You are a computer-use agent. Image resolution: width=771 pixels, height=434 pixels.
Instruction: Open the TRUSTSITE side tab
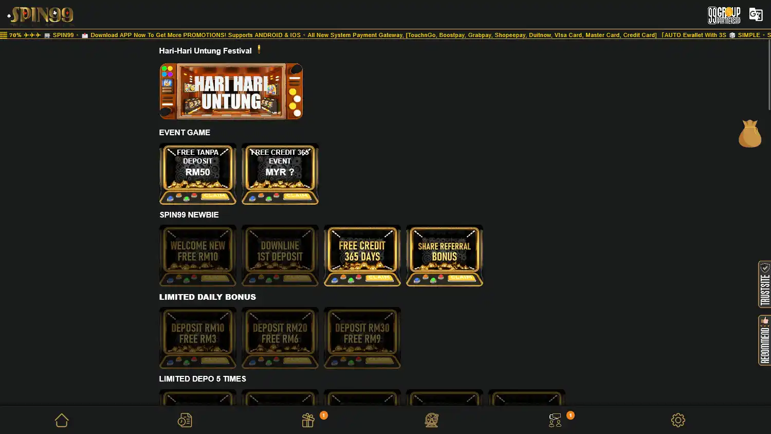764,284
